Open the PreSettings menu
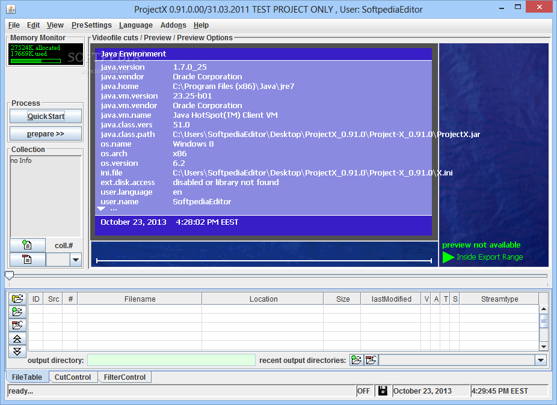Viewport: 557px width, 405px height. (91, 25)
